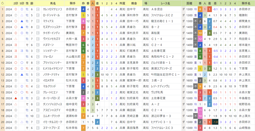Click the arrow icon beside マルグリッド
This screenshot has width=255, height=131.
point(38,86)
